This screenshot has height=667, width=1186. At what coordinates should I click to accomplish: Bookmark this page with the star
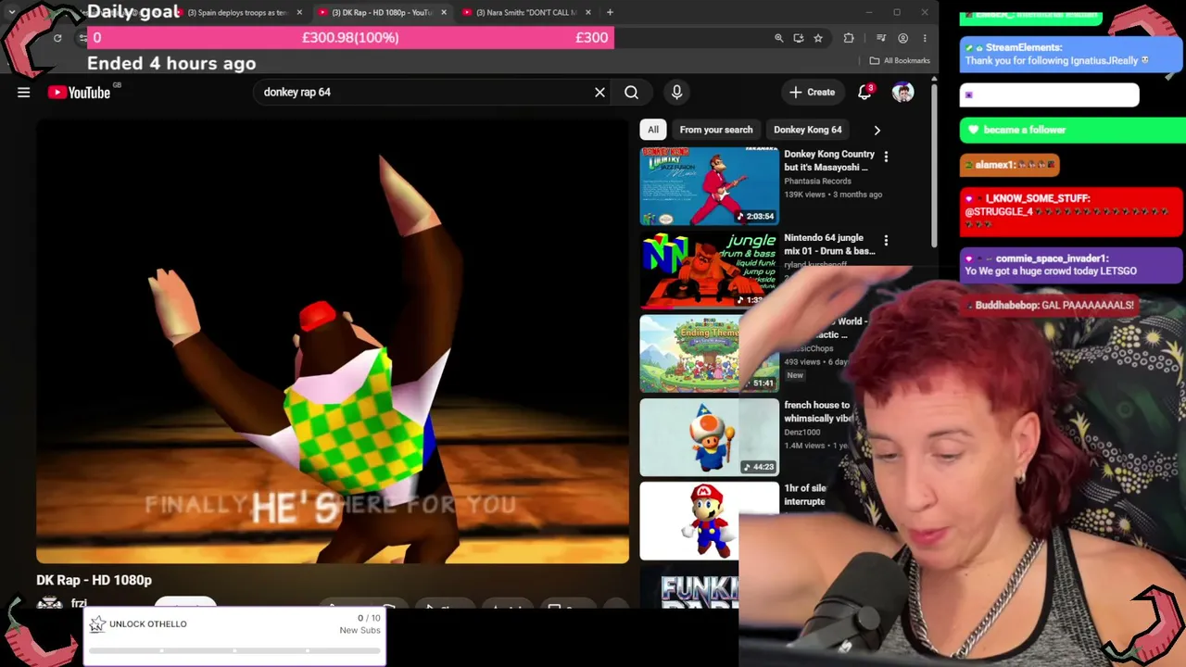[x=818, y=38]
